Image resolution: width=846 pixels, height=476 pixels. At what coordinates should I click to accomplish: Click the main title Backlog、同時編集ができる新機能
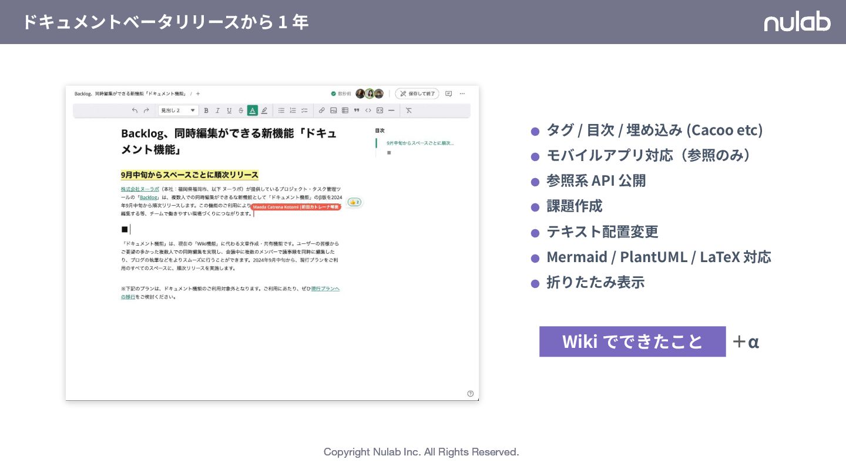click(229, 141)
